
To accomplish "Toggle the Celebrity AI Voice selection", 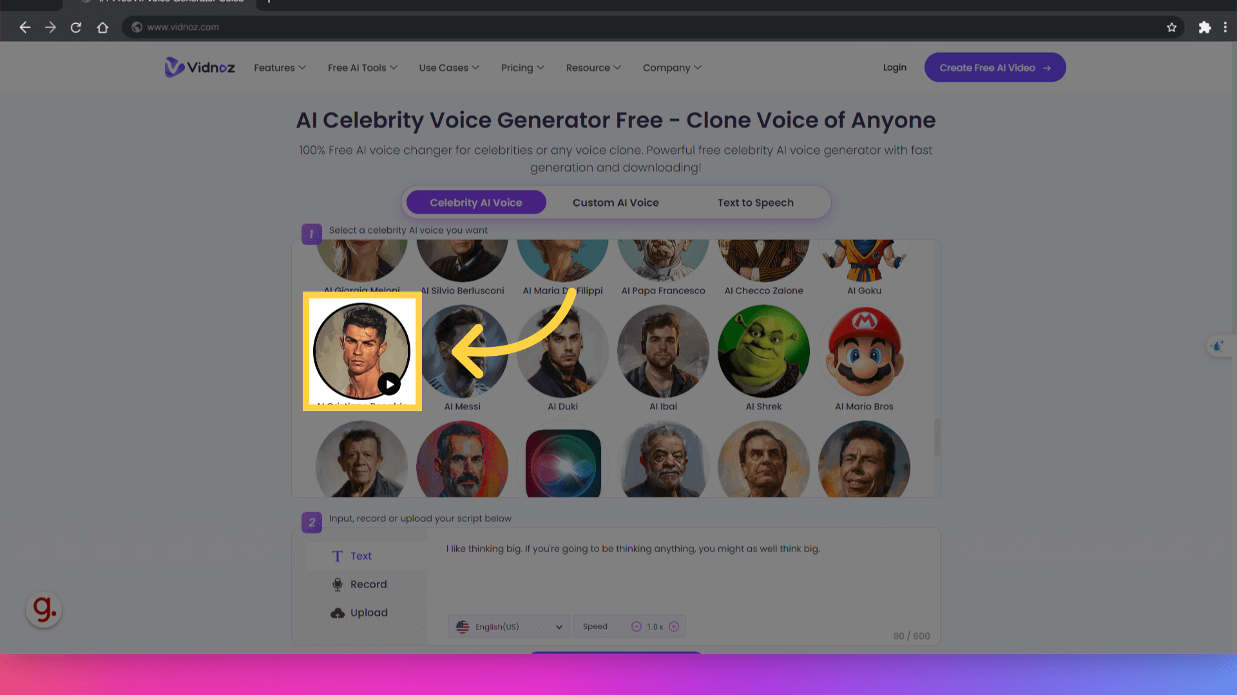I will (x=475, y=202).
